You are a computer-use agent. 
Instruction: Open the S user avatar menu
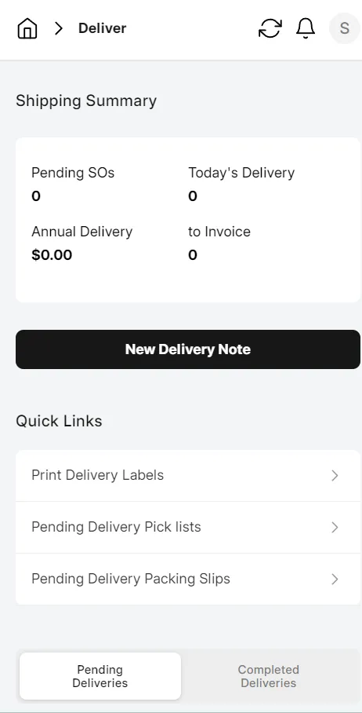click(x=344, y=28)
